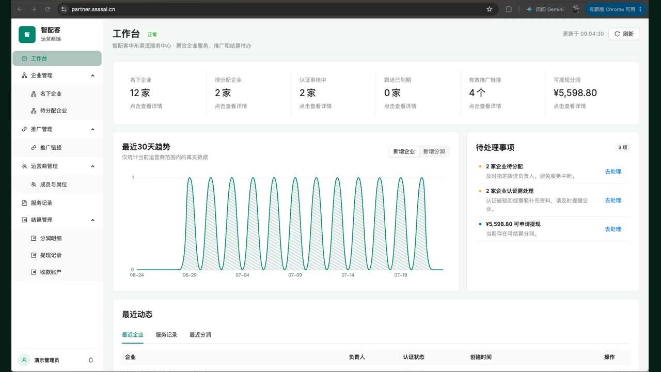
Task: Collapse the 运营商管理 section chevron
Action: tap(93, 166)
